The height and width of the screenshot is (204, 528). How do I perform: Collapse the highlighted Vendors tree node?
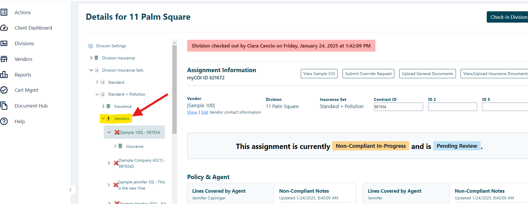point(103,119)
